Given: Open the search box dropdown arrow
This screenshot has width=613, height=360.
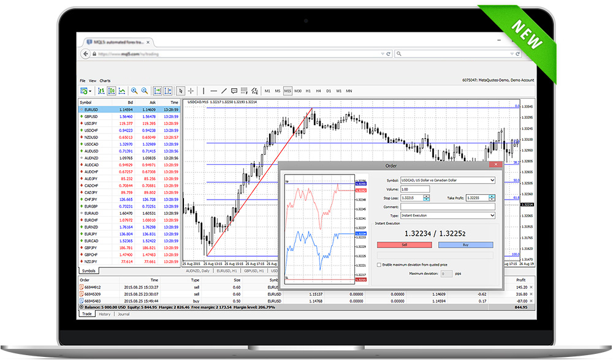Looking at the screenshot, I should 512,54.
